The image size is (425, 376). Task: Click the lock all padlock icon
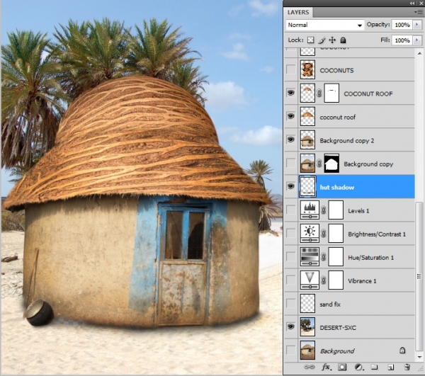[343, 40]
